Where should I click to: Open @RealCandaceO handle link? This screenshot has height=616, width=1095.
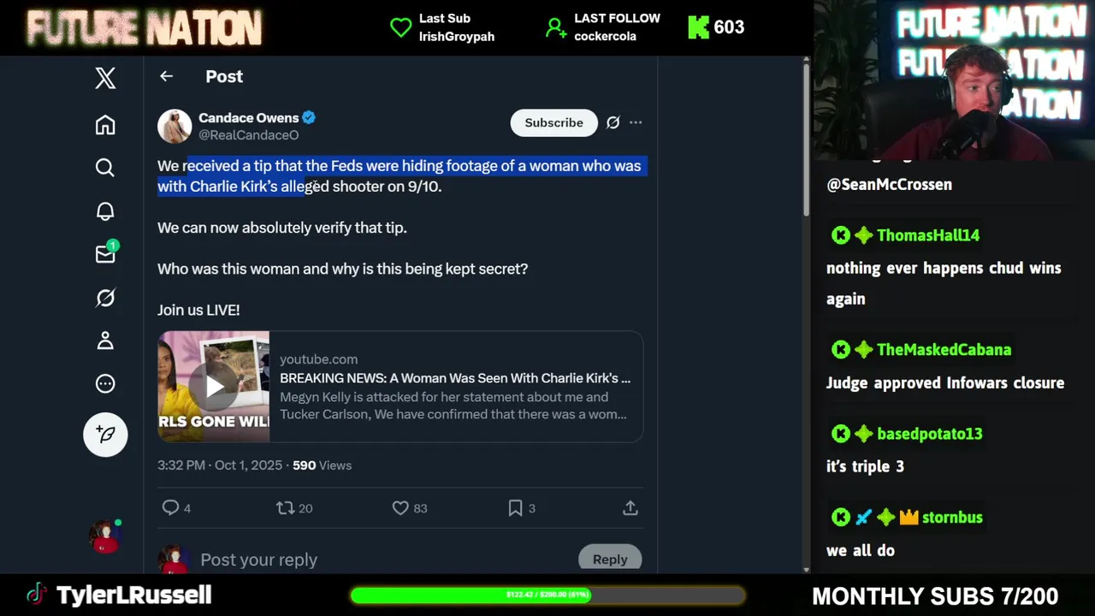248,135
